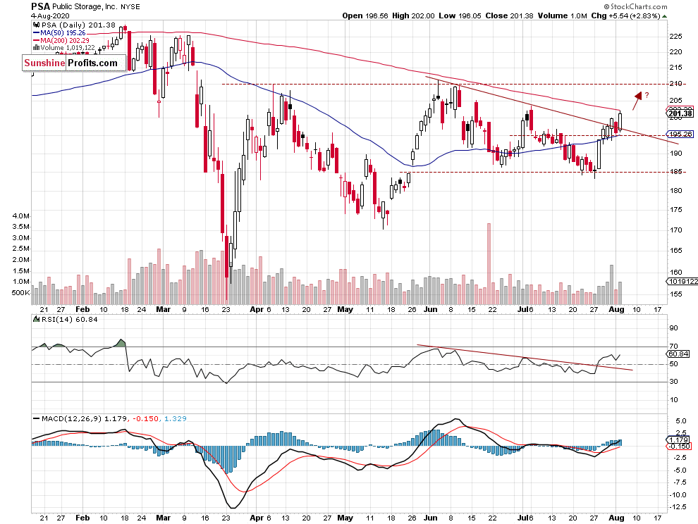Click the RSI 70 axis label
The width and height of the screenshot is (698, 524).
pos(673,346)
